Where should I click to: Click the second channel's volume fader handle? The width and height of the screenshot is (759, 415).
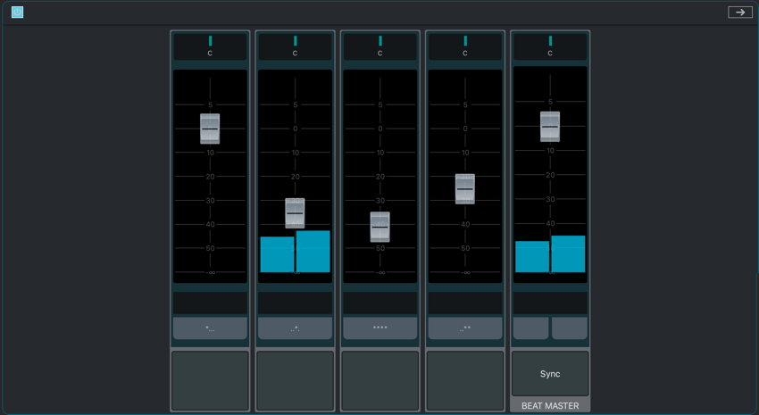point(295,213)
